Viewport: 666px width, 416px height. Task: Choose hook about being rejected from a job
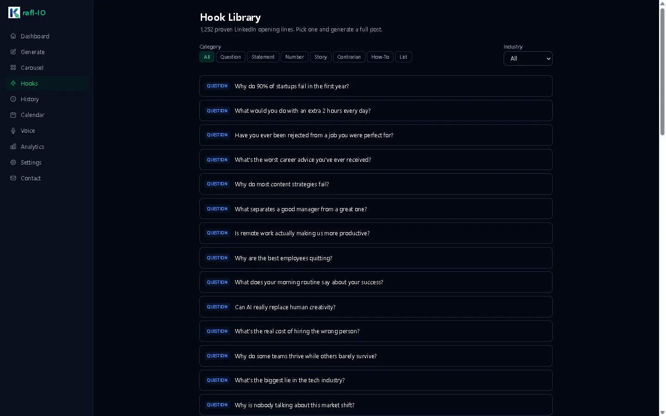(376, 135)
